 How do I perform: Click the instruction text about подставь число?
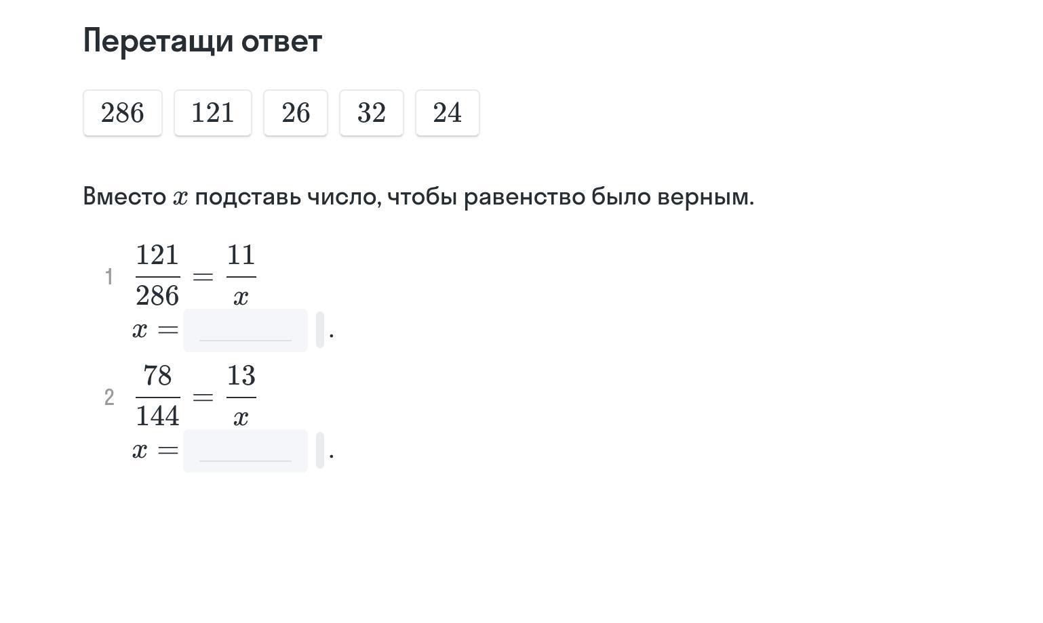pyautogui.click(x=418, y=197)
